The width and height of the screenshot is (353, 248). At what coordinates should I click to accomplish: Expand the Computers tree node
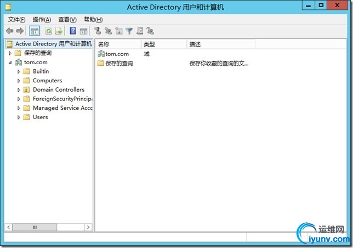[x=19, y=81]
